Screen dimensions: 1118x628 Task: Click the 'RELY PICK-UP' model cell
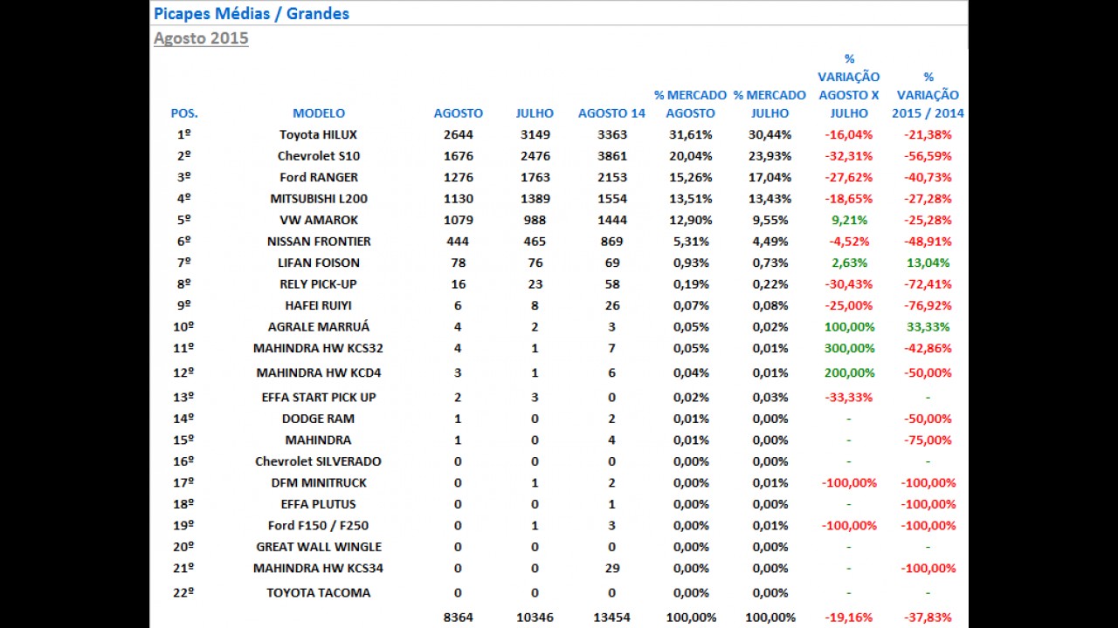pyautogui.click(x=319, y=284)
